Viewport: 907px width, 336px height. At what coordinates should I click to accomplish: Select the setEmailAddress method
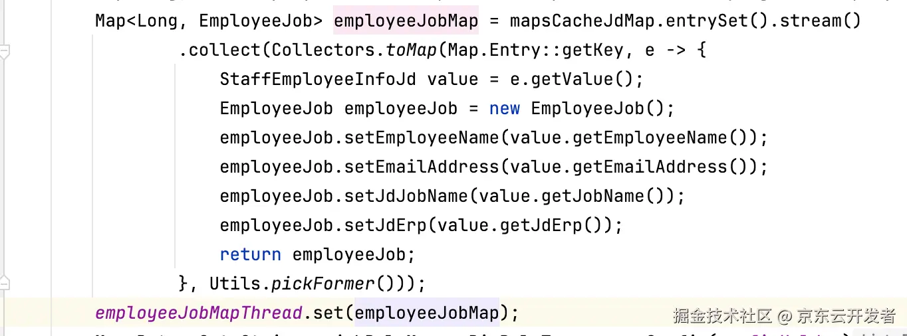point(422,167)
